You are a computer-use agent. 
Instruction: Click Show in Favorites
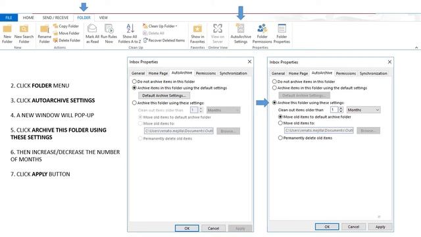[197, 34]
